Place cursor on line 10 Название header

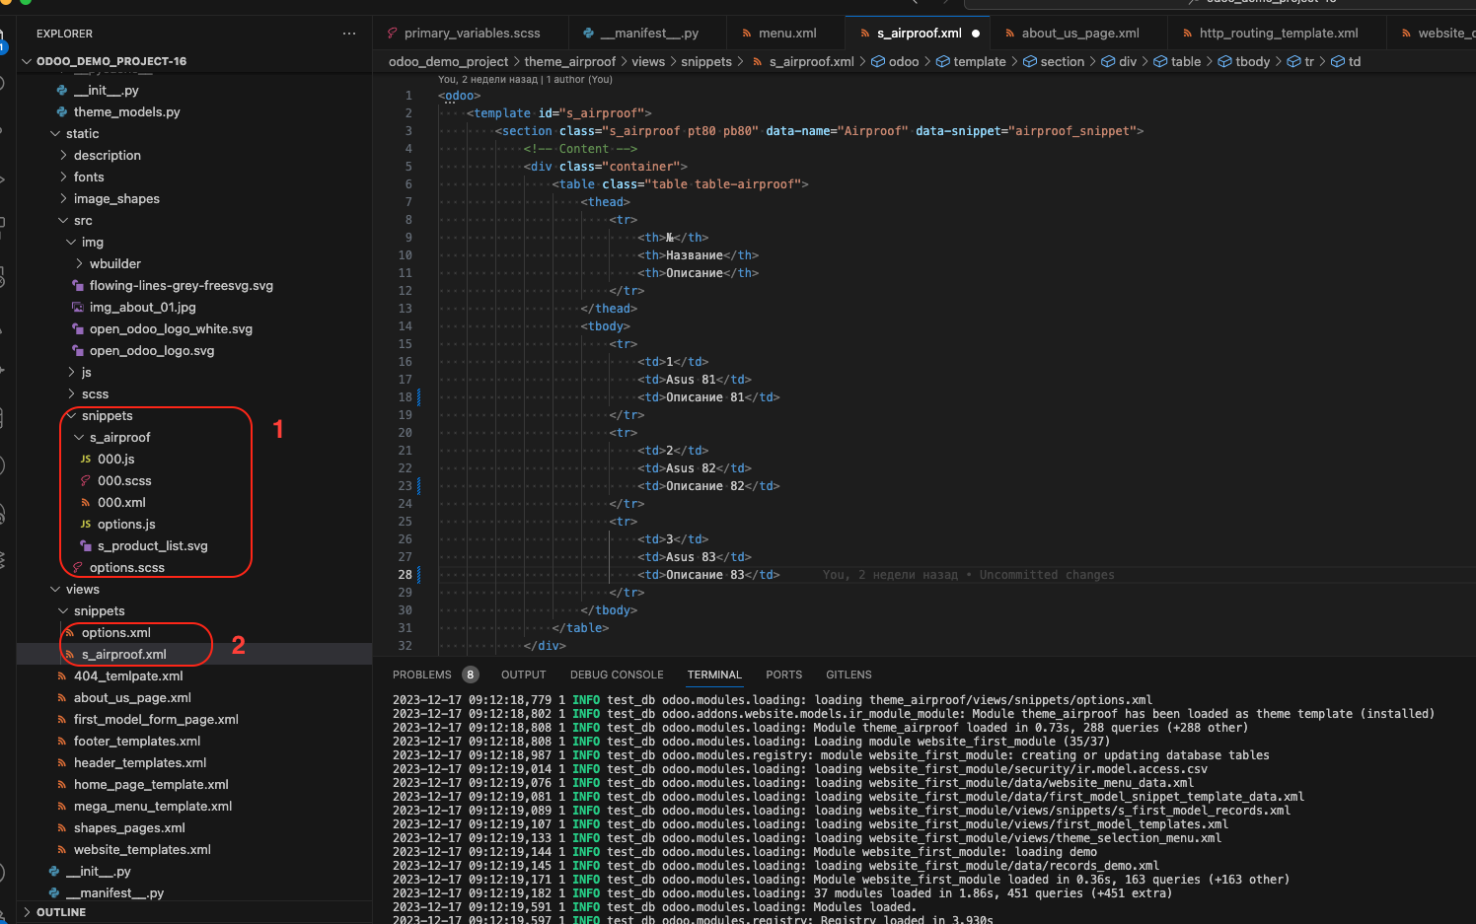(695, 255)
